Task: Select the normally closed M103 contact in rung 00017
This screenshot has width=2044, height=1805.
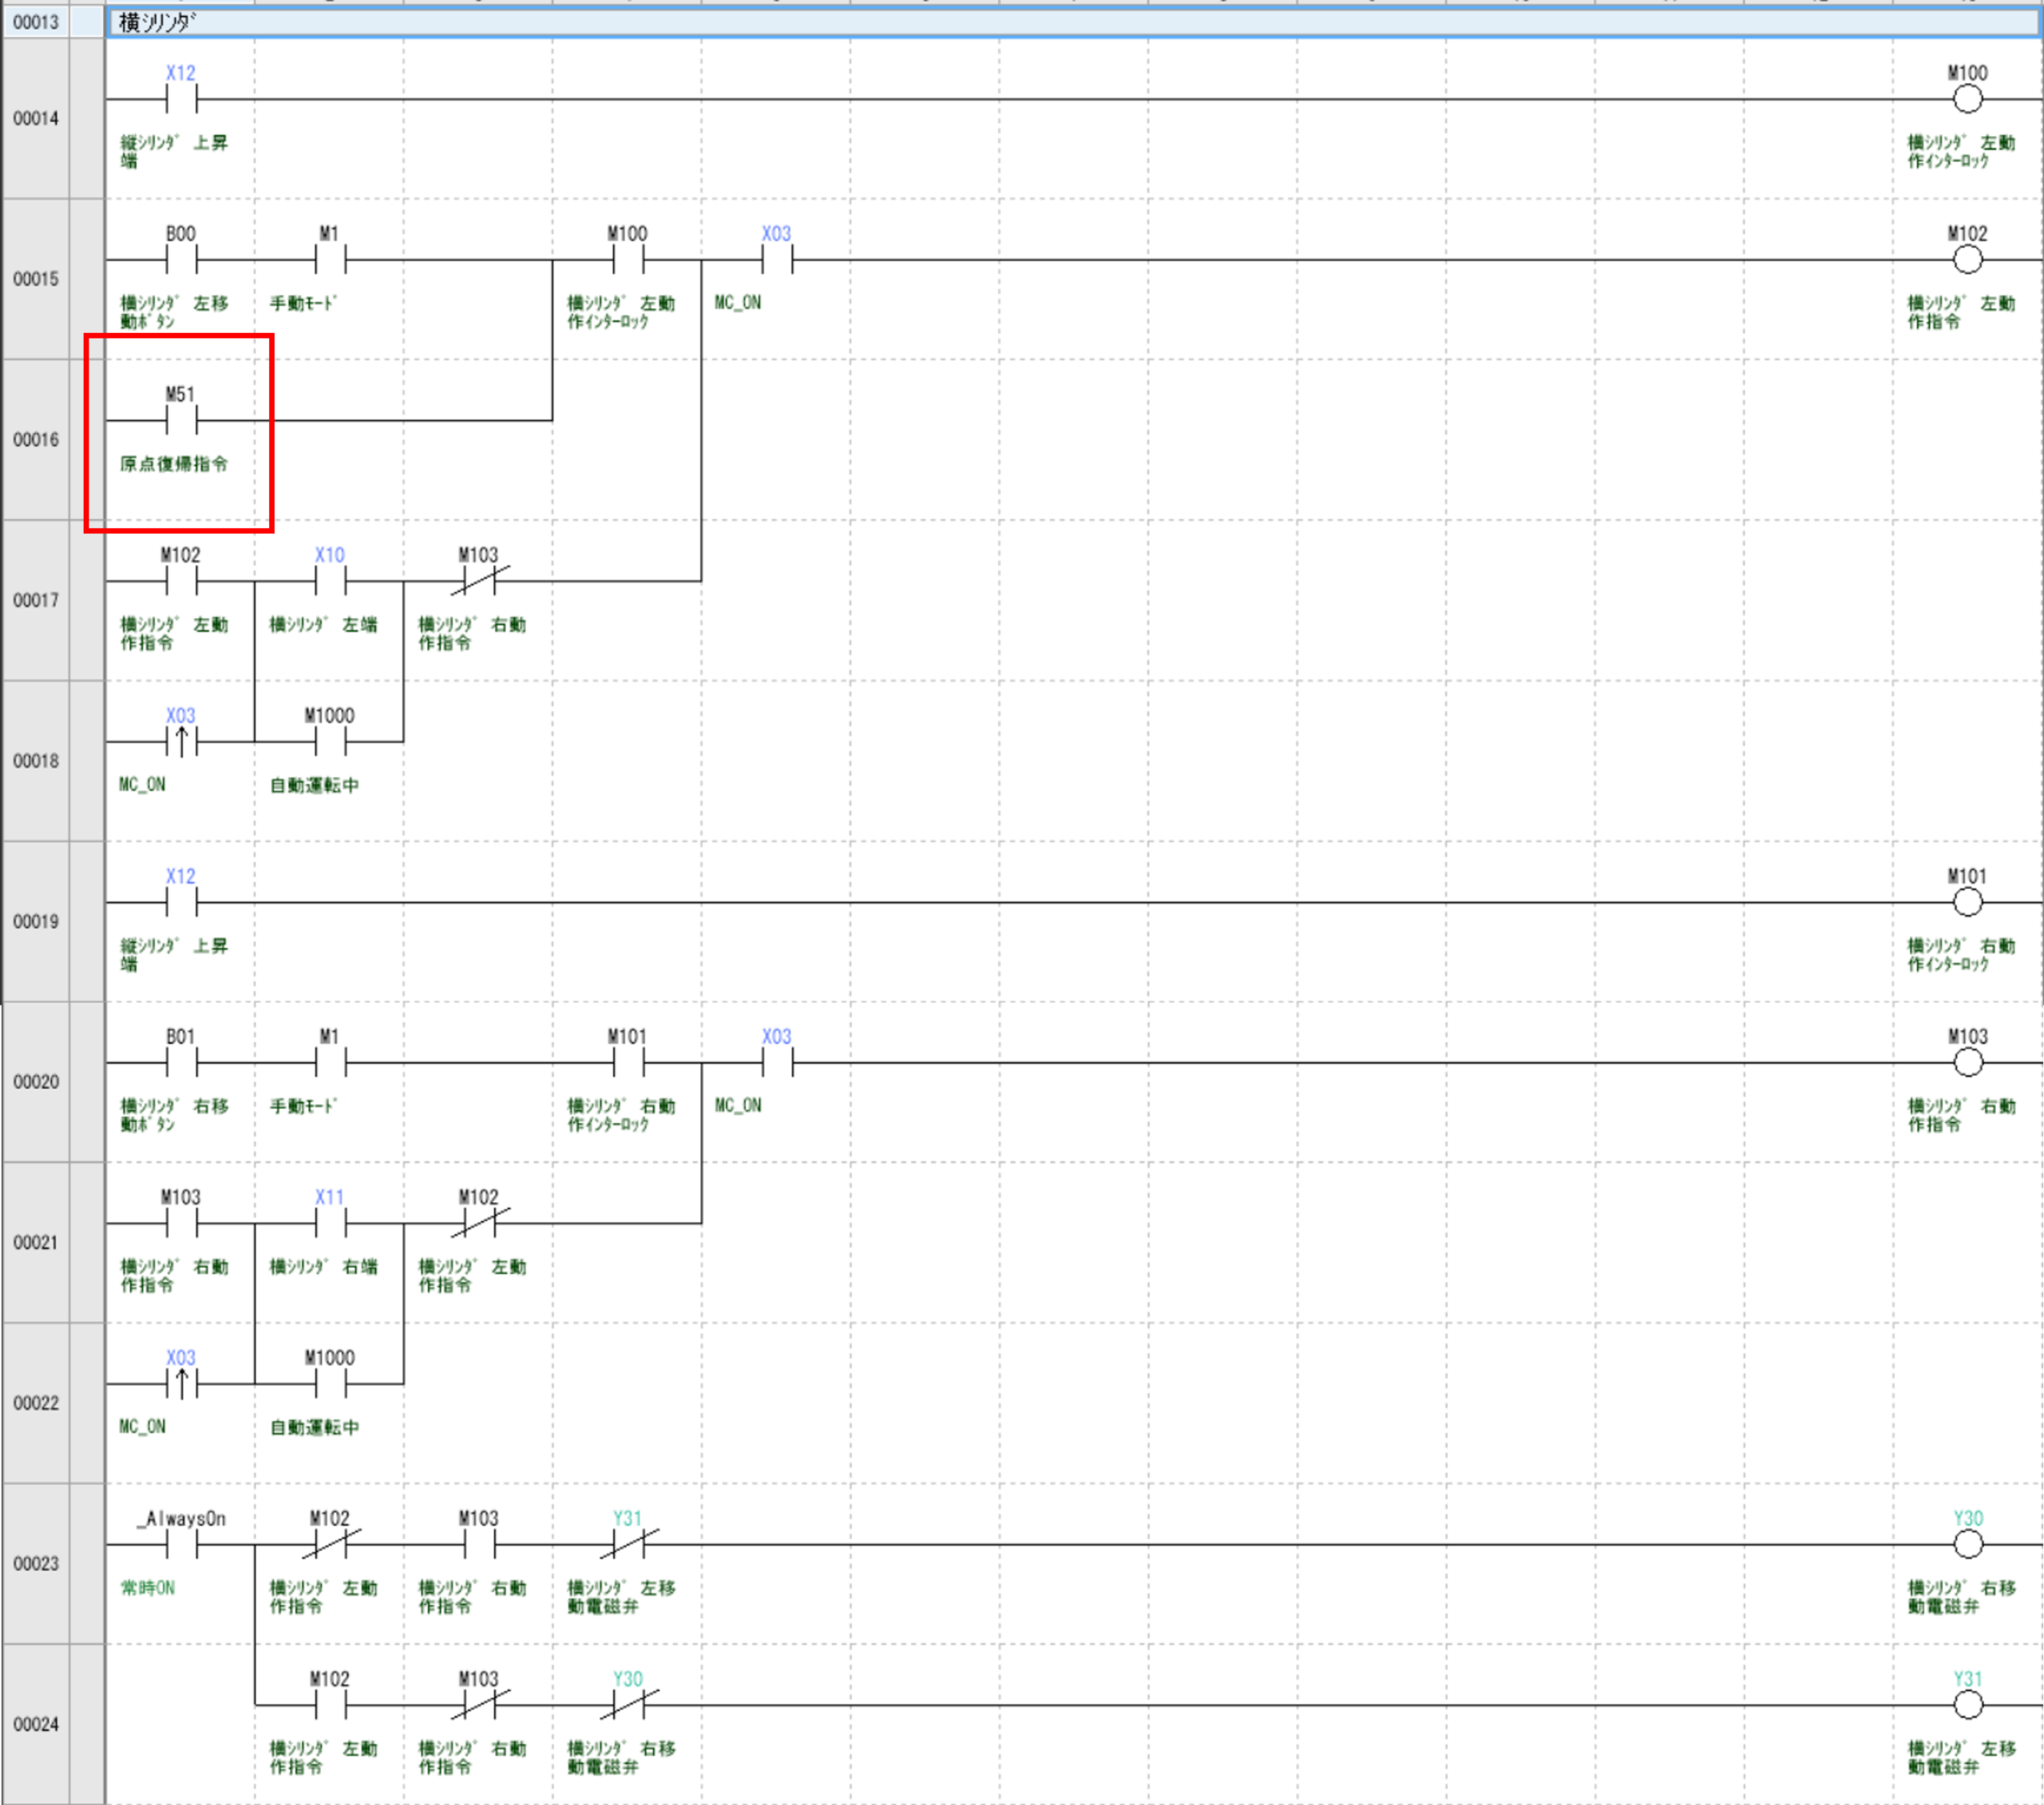Action: click(x=479, y=581)
